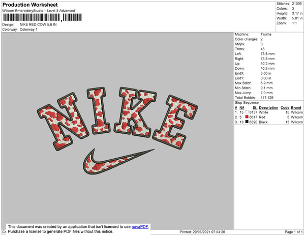This screenshot has width=305, height=236.
Task: Click the Trims value 48
Action: (x=262, y=49)
